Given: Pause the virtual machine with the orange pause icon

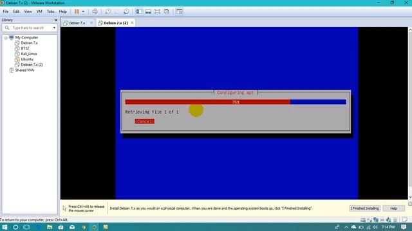Looking at the screenshot, I should [77, 12].
